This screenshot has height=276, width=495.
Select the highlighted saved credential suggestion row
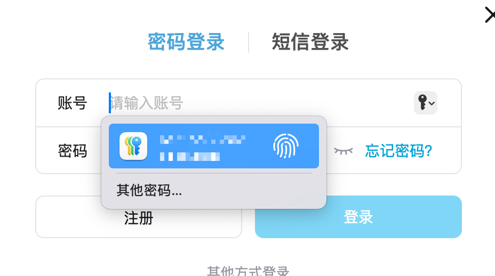point(214,146)
